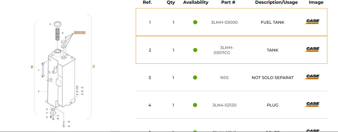Click the 55.011.010 reference label in diagram
The width and height of the screenshot is (338, 132).
[80, 33]
